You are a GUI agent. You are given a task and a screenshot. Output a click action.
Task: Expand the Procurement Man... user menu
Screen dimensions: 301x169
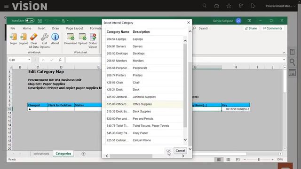281,6
